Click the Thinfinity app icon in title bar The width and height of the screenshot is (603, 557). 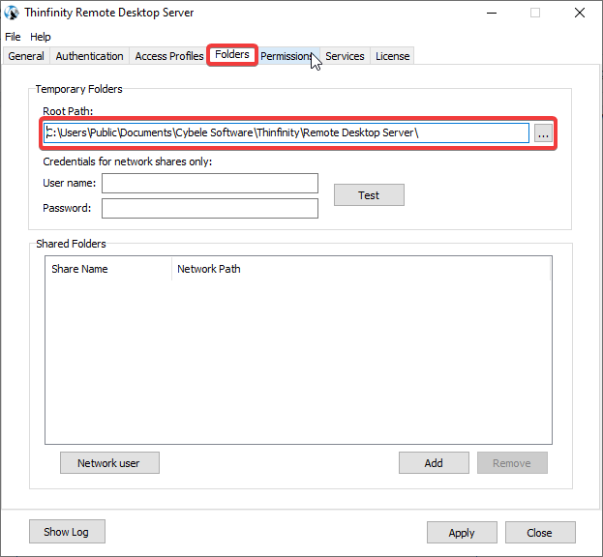pyautogui.click(x=12, y=13)
